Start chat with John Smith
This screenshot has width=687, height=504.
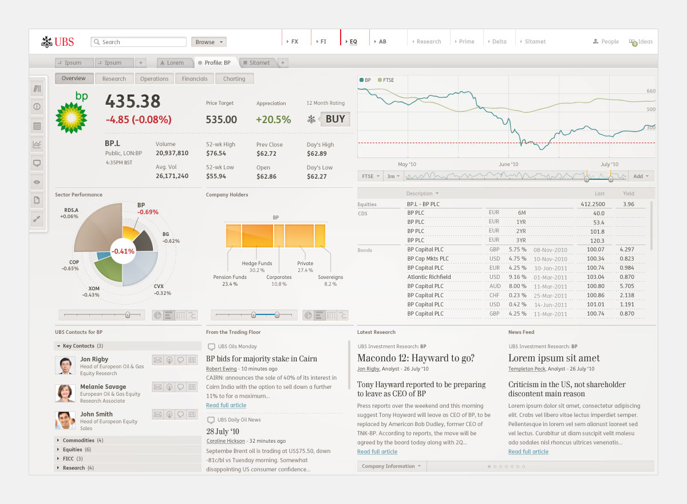pos(180,414)
